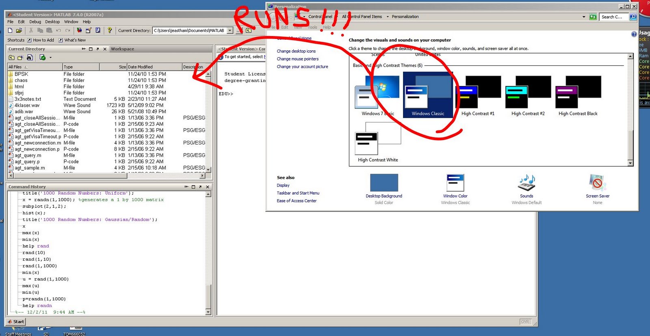
Task: Open Taskbar and Start Menu link
Action: click(x=298, y=193)
